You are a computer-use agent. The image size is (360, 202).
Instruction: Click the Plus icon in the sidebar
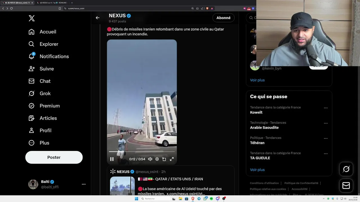[x=31, y=143]
